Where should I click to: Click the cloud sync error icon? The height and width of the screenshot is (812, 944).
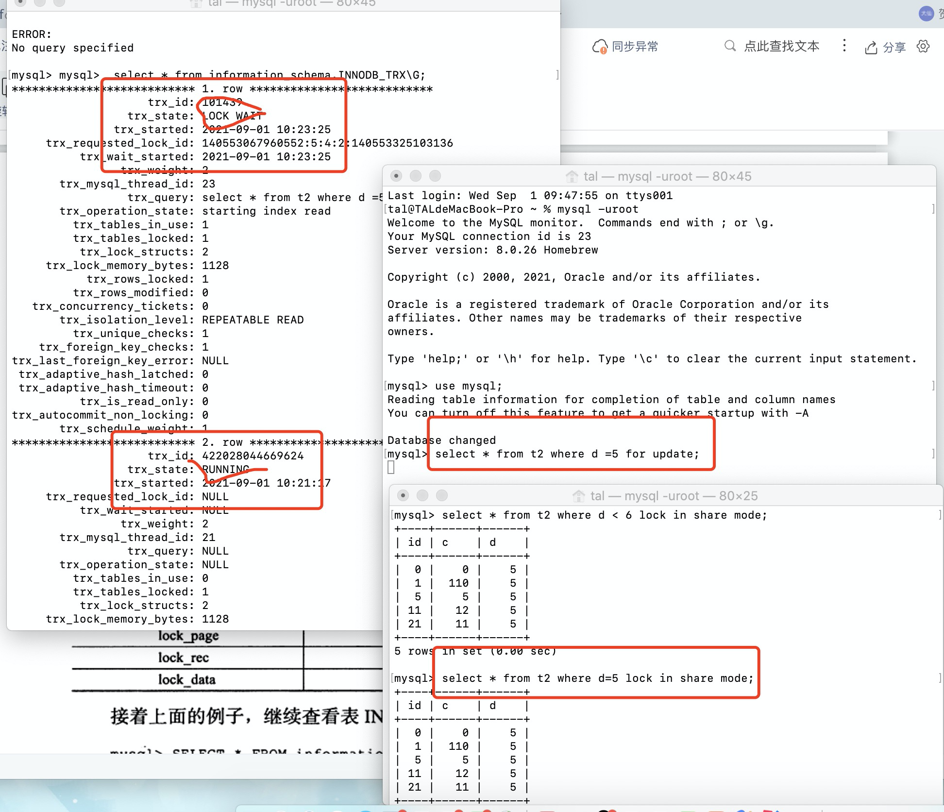(x=599, y=47)
